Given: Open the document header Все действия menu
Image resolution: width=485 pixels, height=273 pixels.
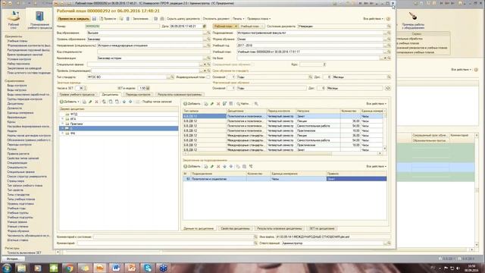Looking at the screenshot, I should [x=373, y=19].
